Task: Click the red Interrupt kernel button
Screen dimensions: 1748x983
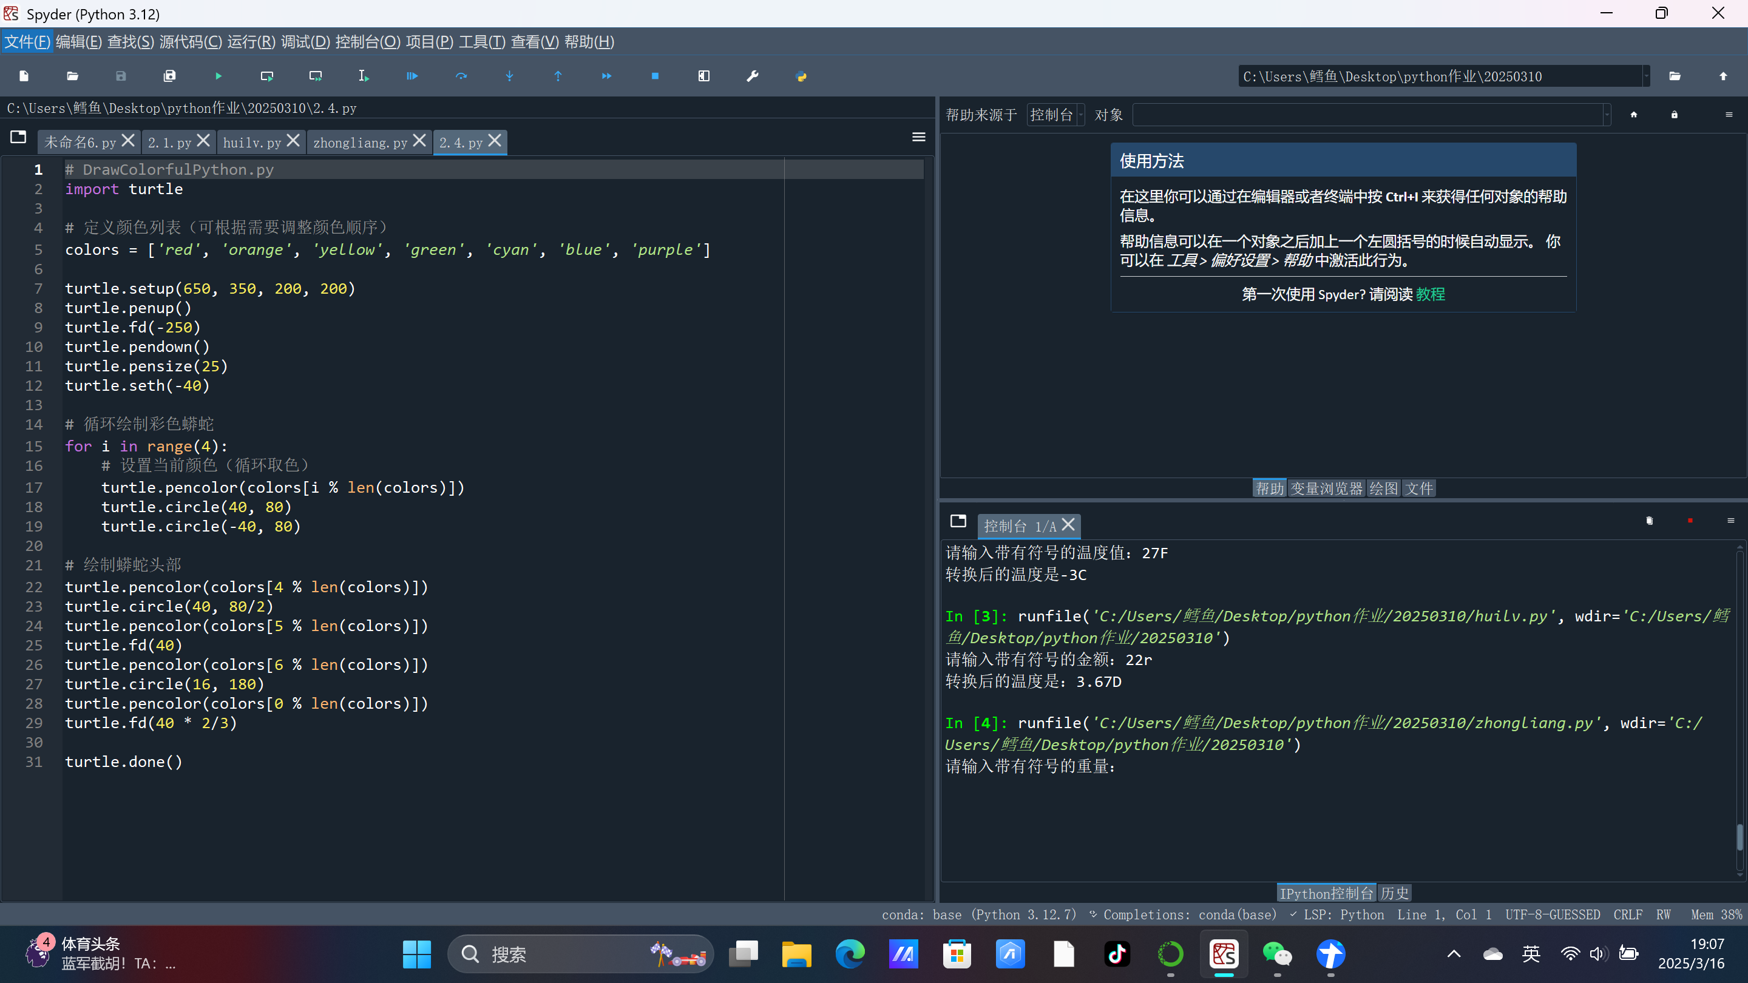Action: [x=1690, y=521]
